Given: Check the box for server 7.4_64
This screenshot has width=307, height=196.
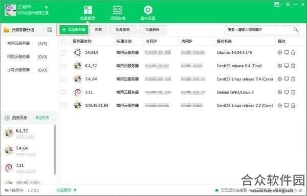Looking at the screenshot, I should 64,79.
